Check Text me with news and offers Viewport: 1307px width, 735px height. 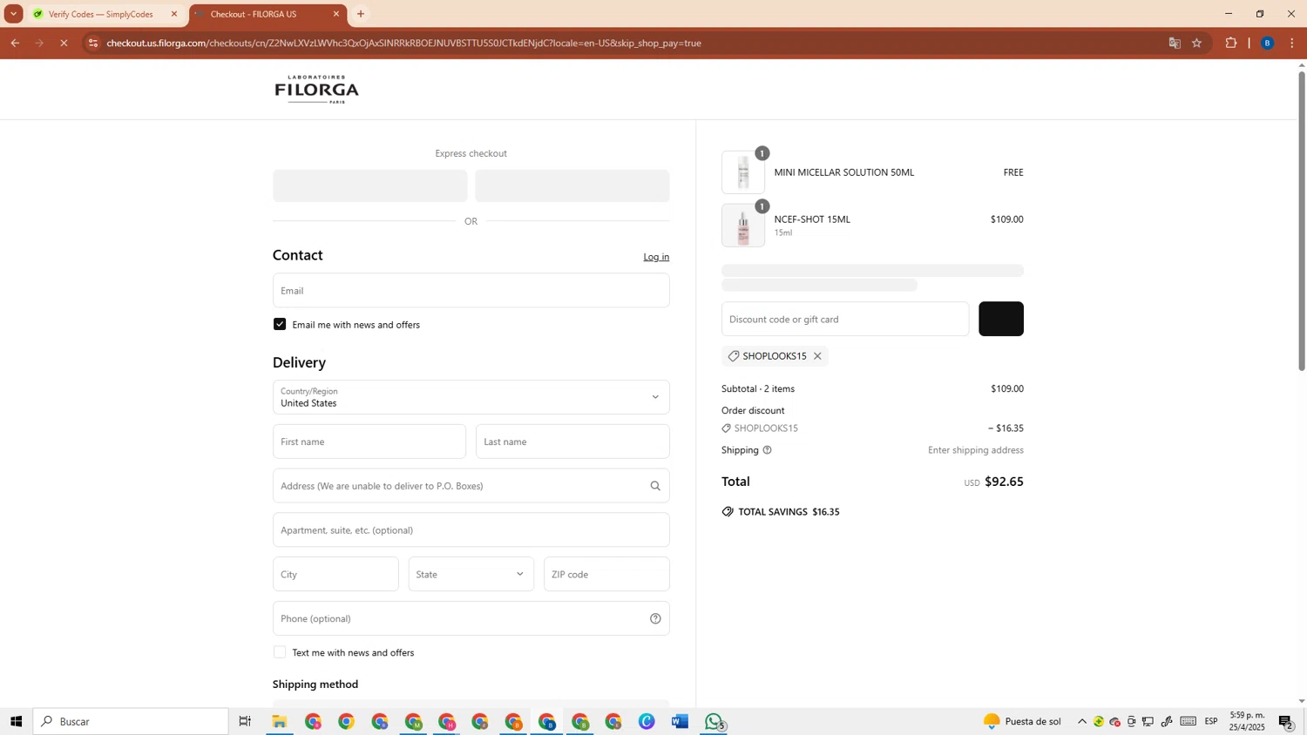[x=280, y=652]
